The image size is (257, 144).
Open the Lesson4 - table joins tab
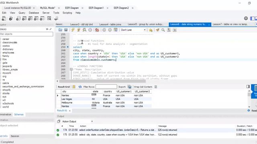coord(110,24)
